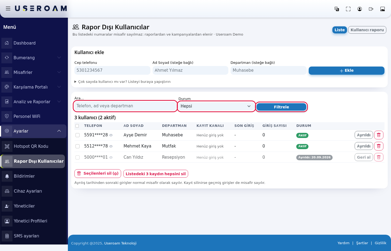Collapse the Ayarlar menu chevron

coord(59,131)
